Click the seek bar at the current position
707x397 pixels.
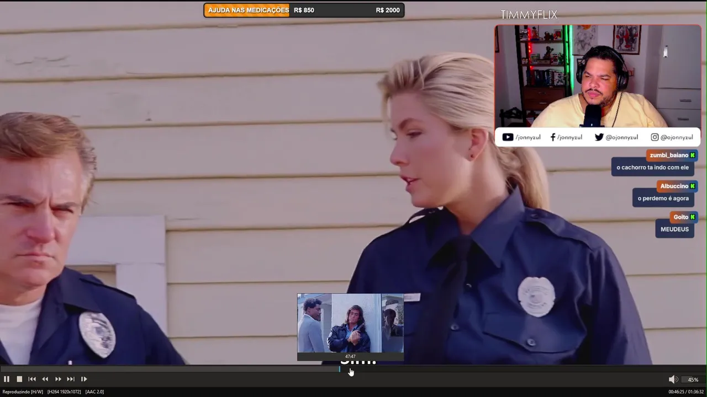point(340,369)
